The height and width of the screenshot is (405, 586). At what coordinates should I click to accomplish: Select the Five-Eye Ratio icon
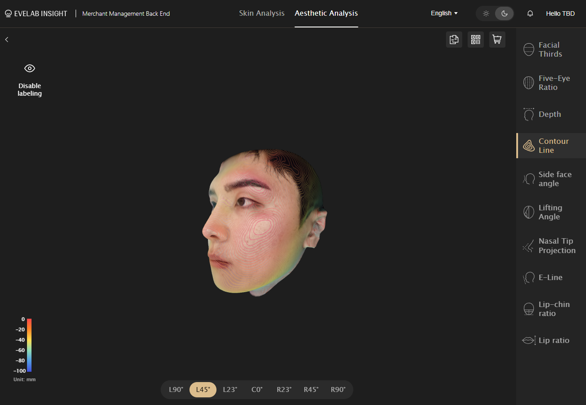[x=529, y=83]
